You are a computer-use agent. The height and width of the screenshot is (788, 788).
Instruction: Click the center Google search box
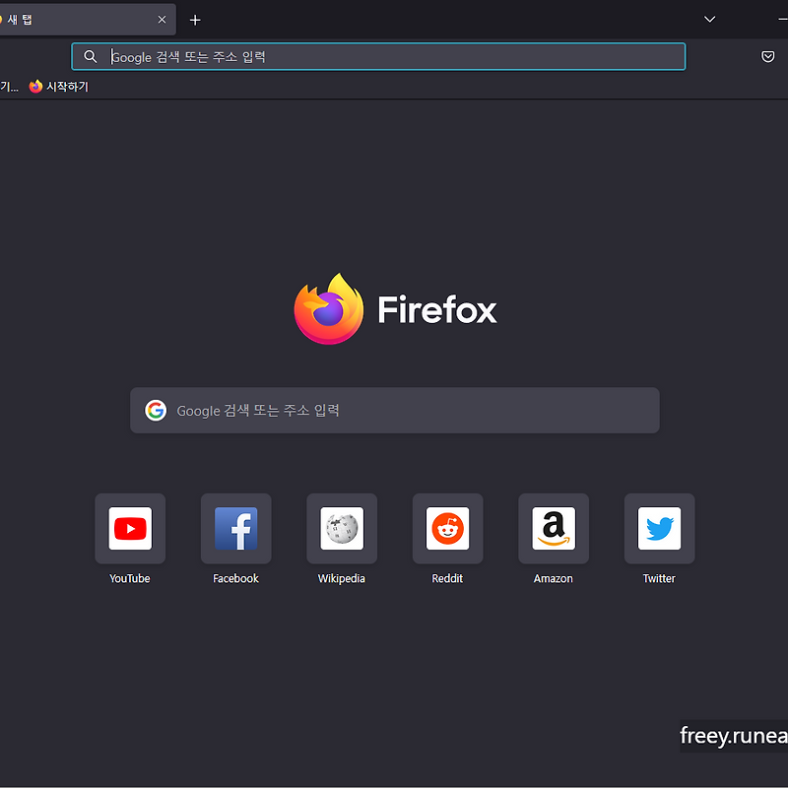click(395, 410)
